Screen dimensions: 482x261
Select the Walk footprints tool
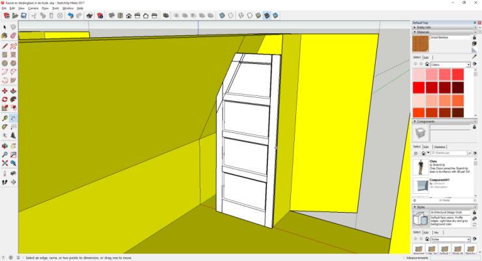point(5,182)
